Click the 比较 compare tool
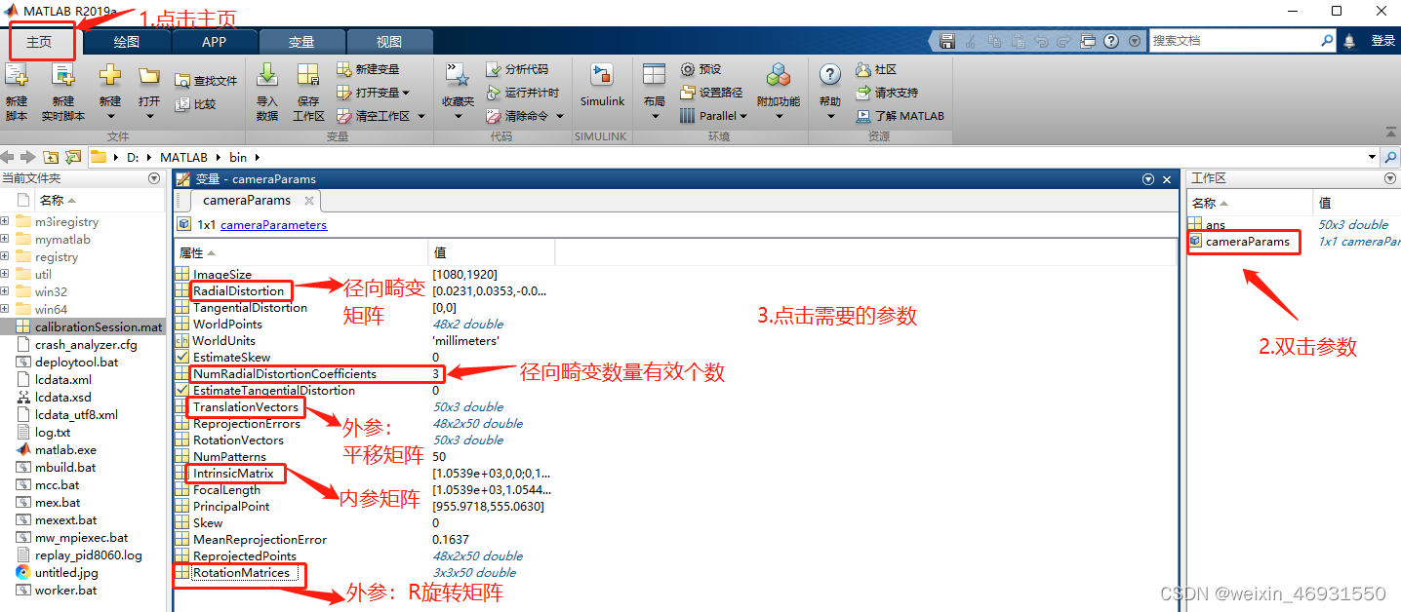Screen dimensions: 1401x612 pos(195,104)
